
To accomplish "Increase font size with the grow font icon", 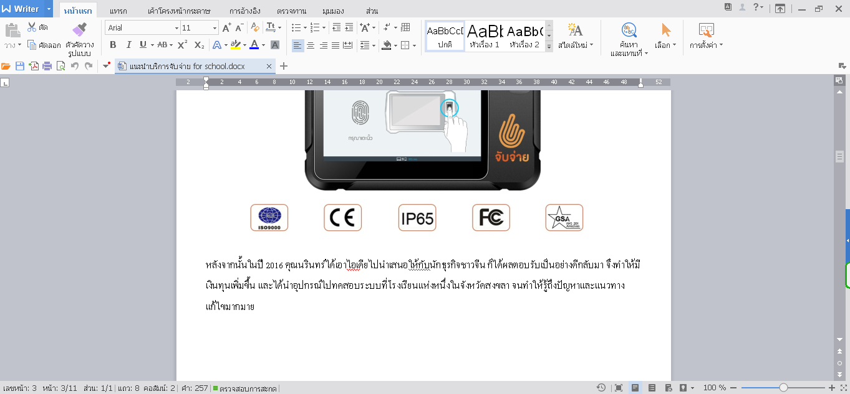I will 227,27.
